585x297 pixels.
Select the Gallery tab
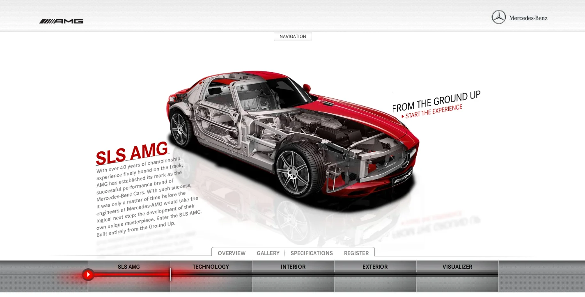pos(268,253)
